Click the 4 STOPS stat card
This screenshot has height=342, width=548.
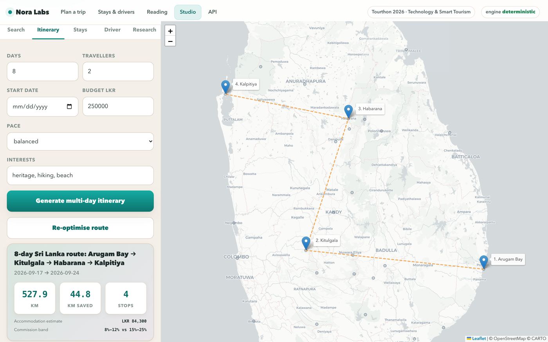tap(126, 298)
